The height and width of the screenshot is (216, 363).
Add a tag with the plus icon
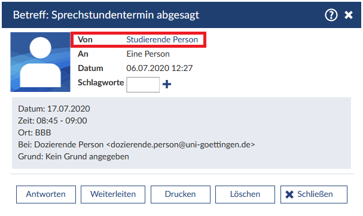tap(167, 84)
